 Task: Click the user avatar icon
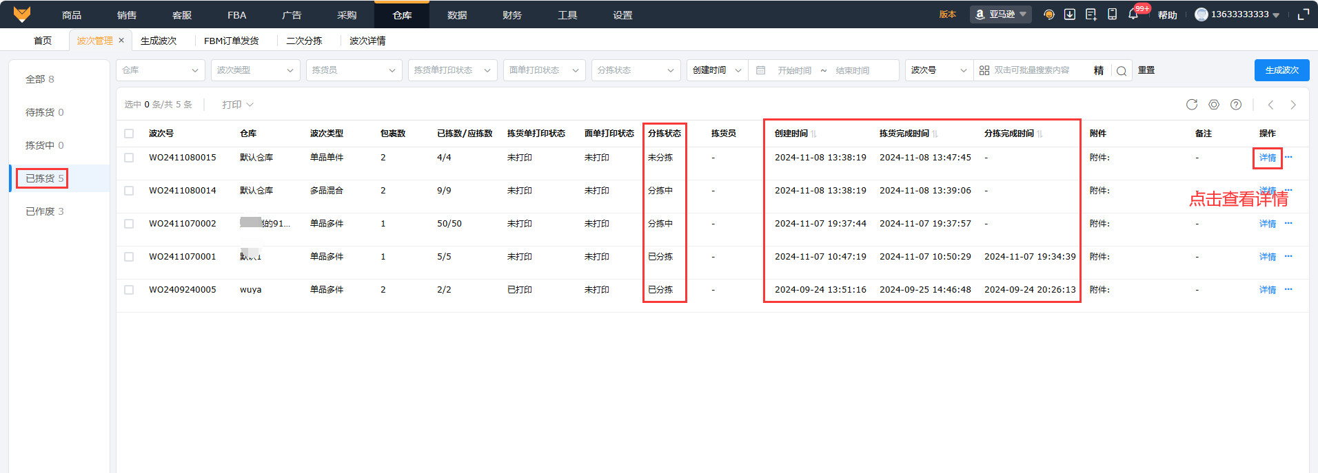pyautogui.click(x=1202, y=14)
